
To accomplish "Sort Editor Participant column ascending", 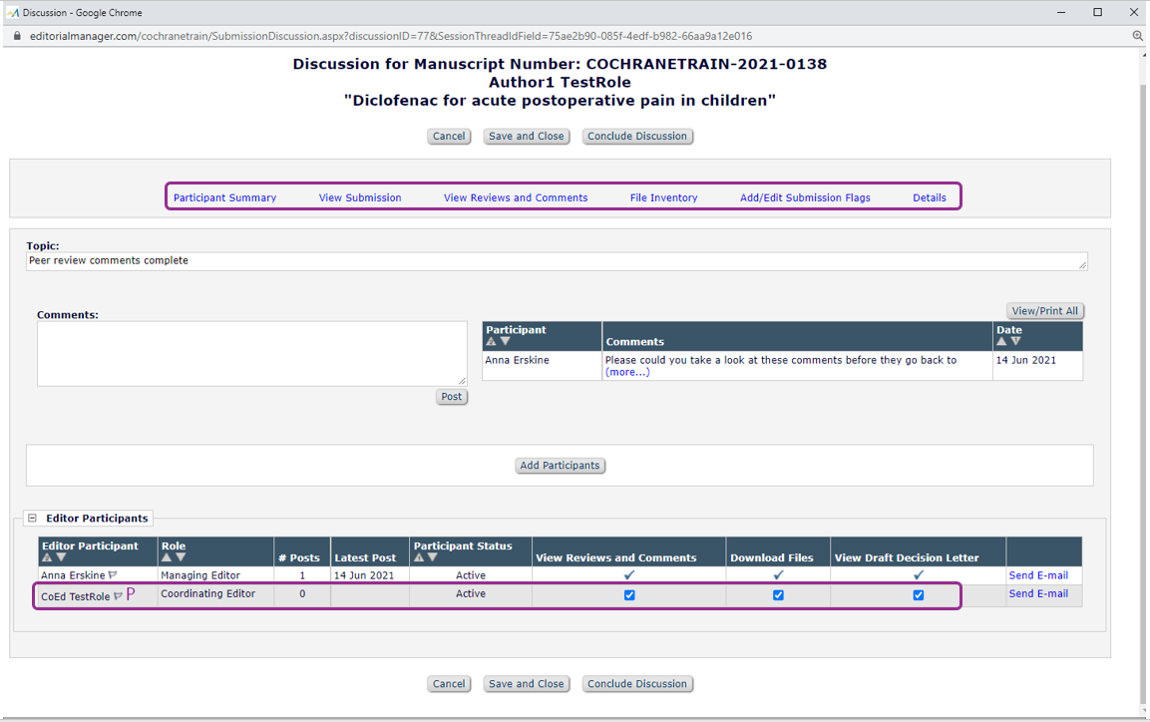I will [47, 557].
